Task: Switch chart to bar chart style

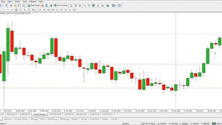Action: [x=71, y=6]
